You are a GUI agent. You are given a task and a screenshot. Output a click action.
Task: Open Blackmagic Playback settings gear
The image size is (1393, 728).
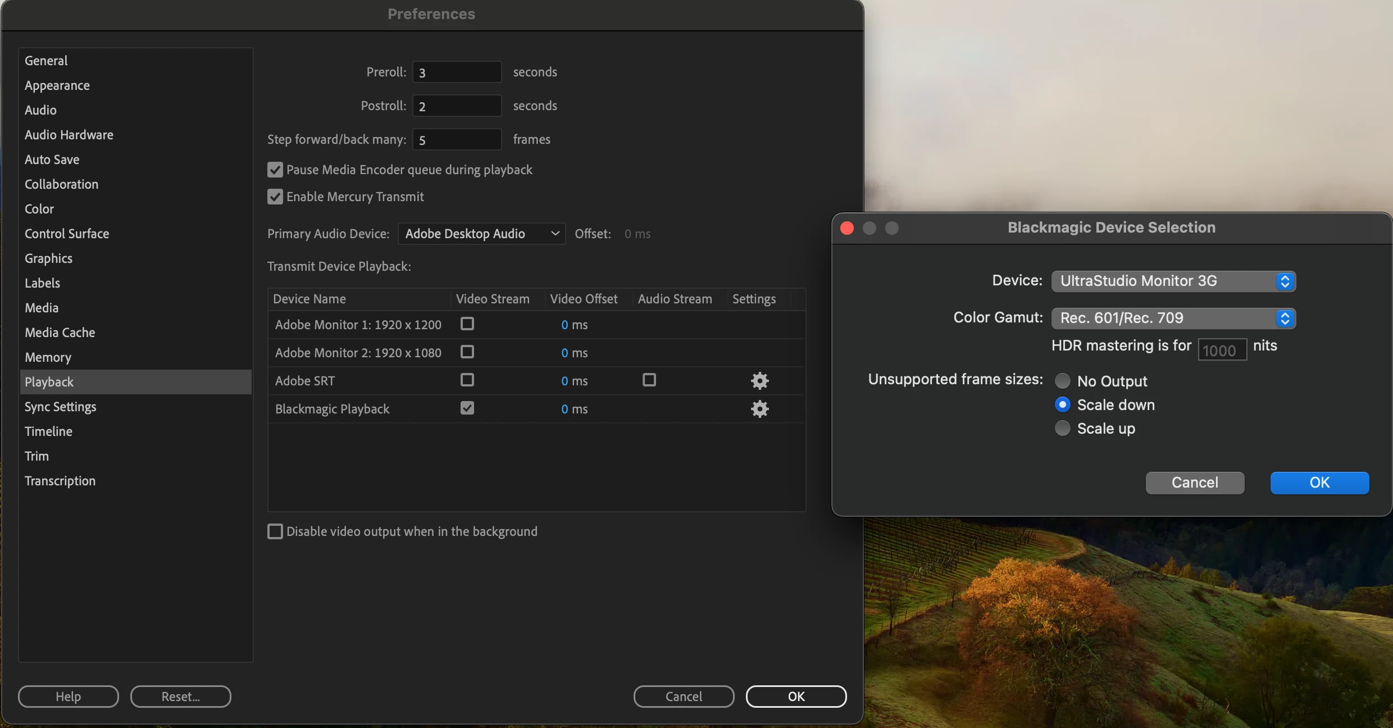point(759,409)
